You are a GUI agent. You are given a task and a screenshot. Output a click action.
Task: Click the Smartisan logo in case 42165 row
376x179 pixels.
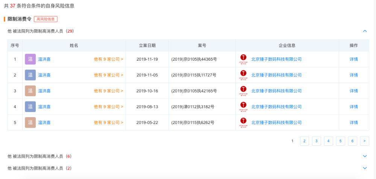point(243,91)
